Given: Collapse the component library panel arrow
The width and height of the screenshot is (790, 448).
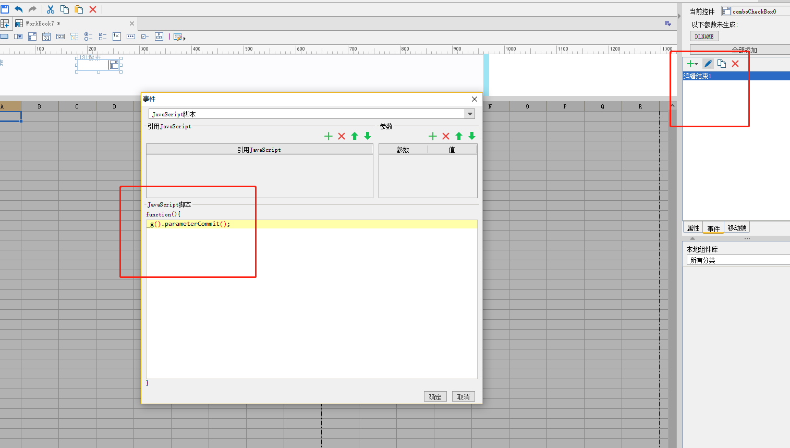Looking at the screenshot, I should pyautogui.click(x=692, y=238).
